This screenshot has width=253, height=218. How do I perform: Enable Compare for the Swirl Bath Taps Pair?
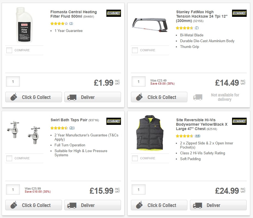coord(9,158)
